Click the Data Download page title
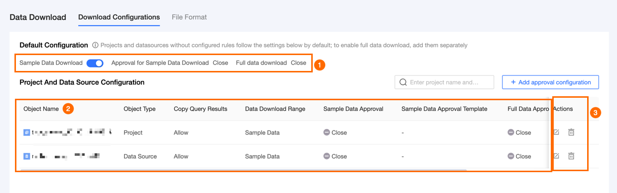 point(38,17)
